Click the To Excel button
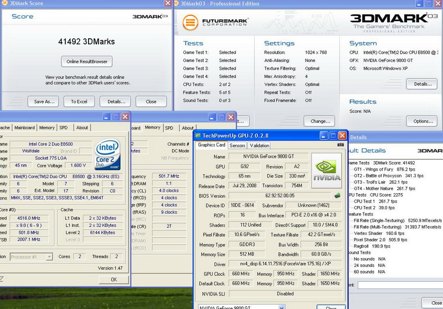 tap(79, 102)
